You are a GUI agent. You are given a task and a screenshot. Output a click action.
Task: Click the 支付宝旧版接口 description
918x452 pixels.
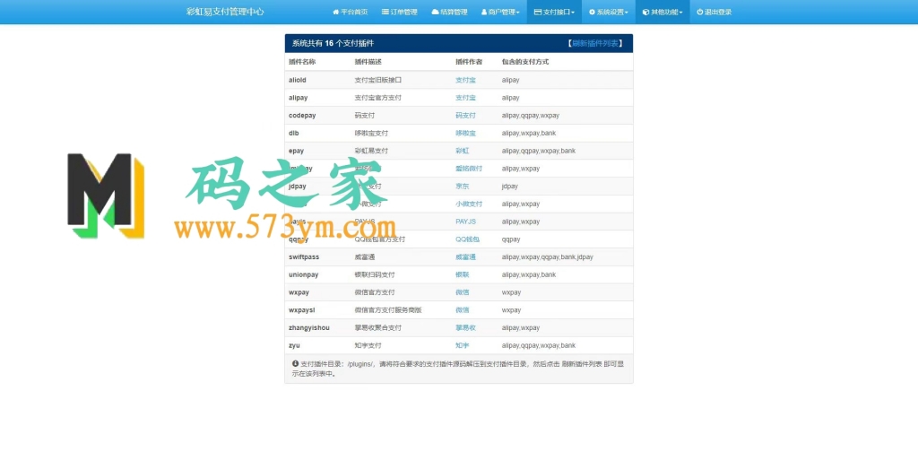pyautogui.click(x=377, y=80)
